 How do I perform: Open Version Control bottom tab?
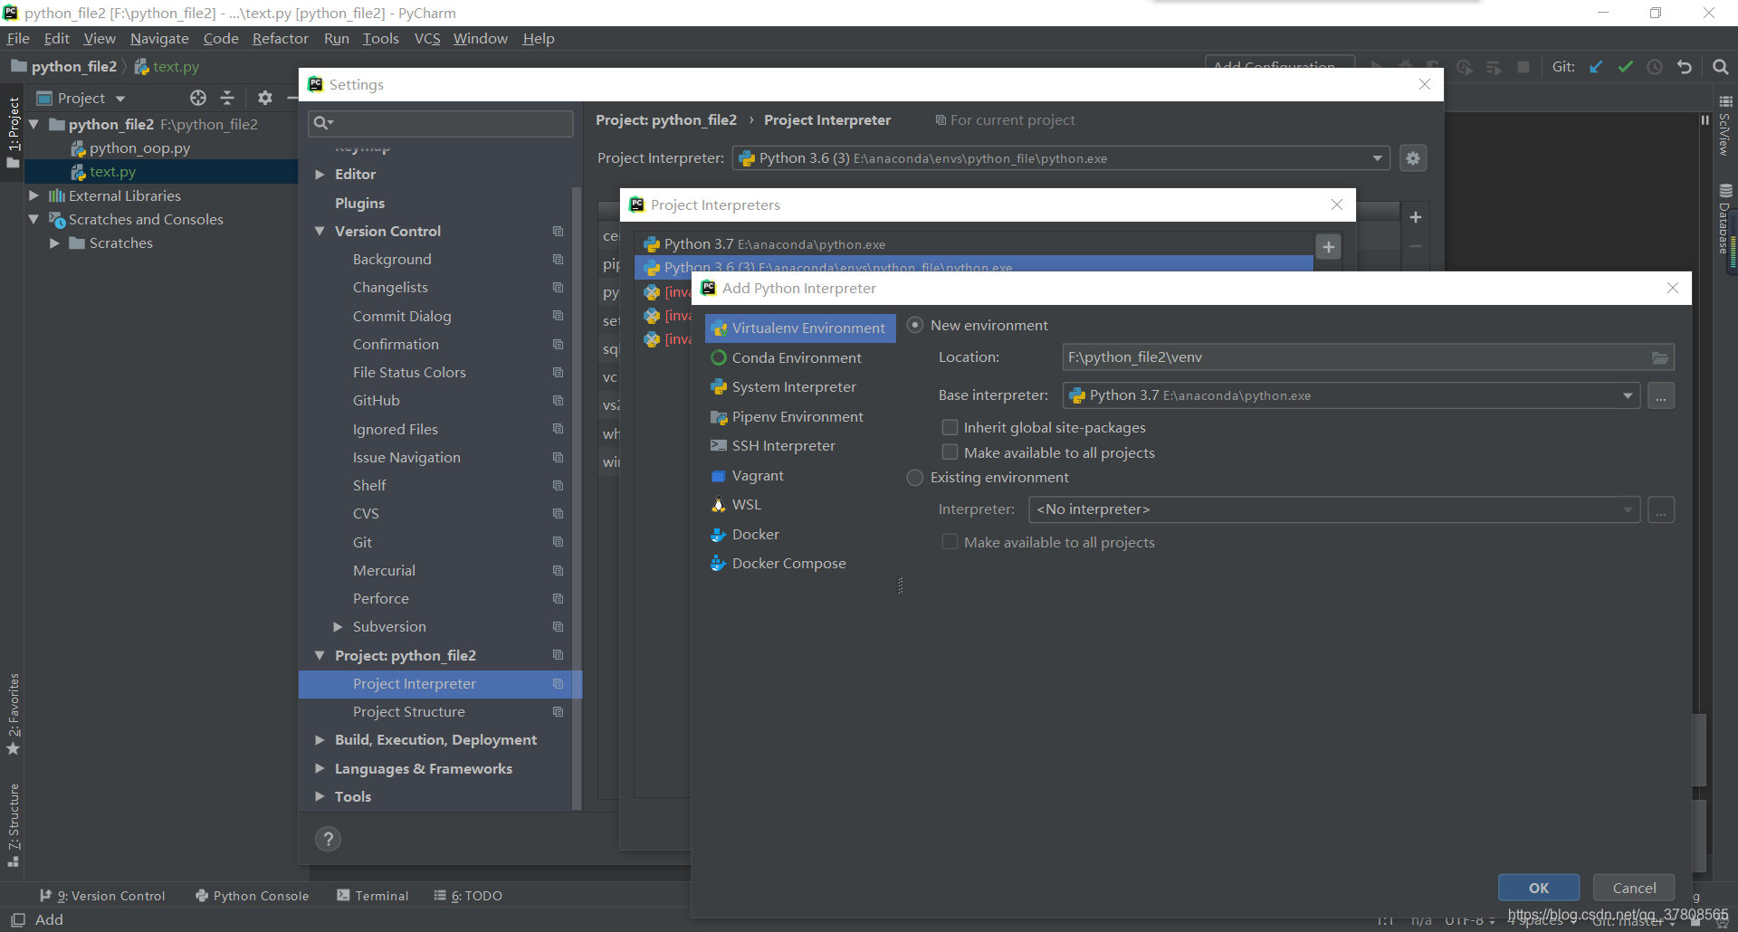[102, 896]
